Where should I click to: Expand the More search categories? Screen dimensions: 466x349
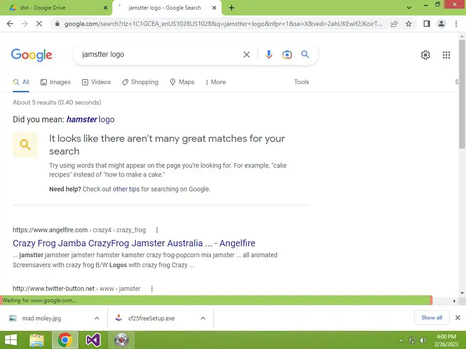click(x=216, y=82)
